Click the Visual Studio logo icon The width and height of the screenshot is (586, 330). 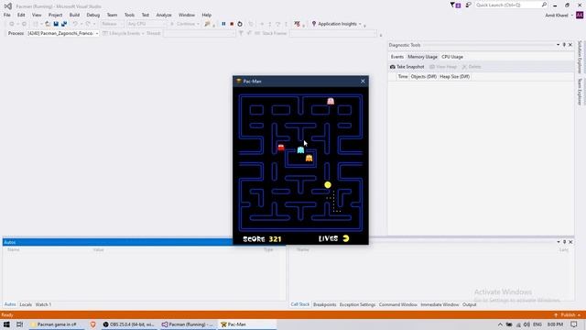(8, 6)
